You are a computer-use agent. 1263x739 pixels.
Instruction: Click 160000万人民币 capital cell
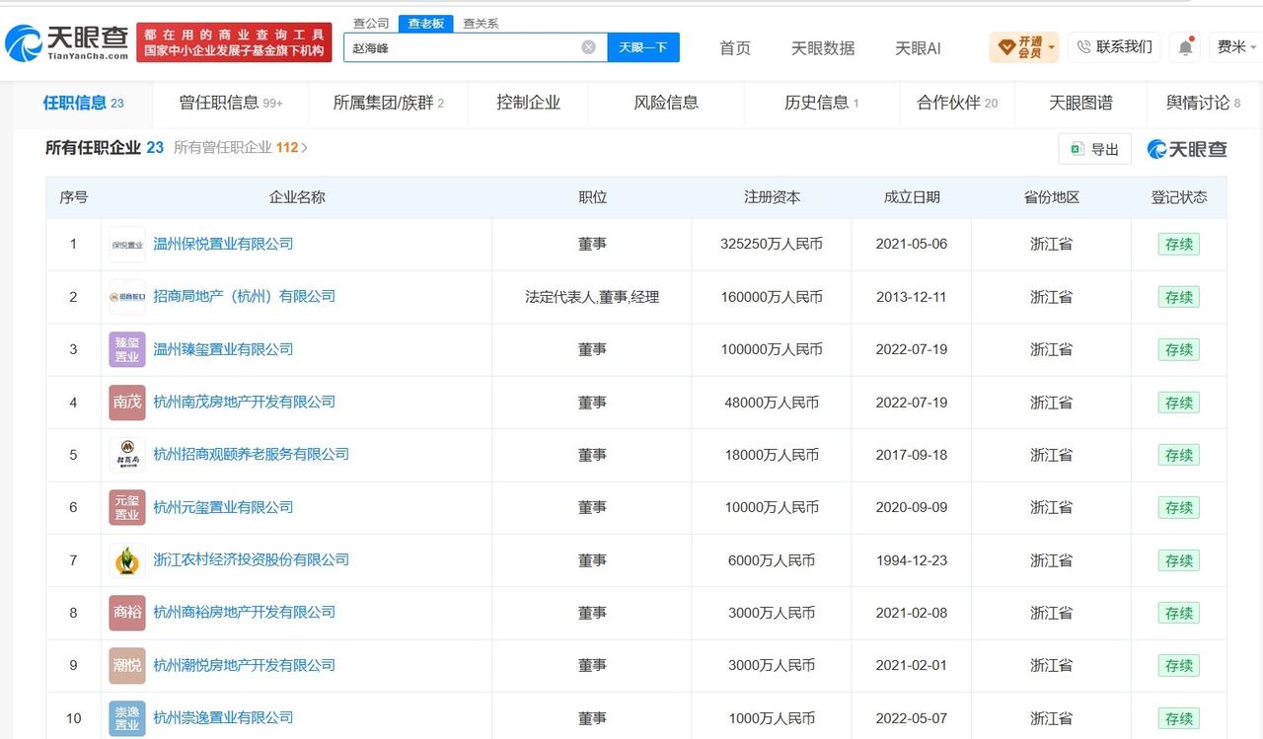pos(772,297)
